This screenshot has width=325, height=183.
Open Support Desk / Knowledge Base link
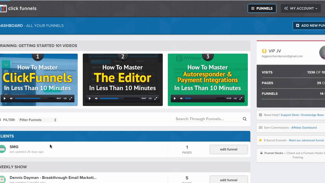[x=302, y=115]
